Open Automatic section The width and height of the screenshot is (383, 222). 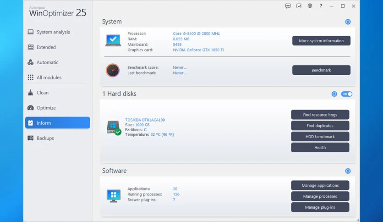(x=57, y=62)
